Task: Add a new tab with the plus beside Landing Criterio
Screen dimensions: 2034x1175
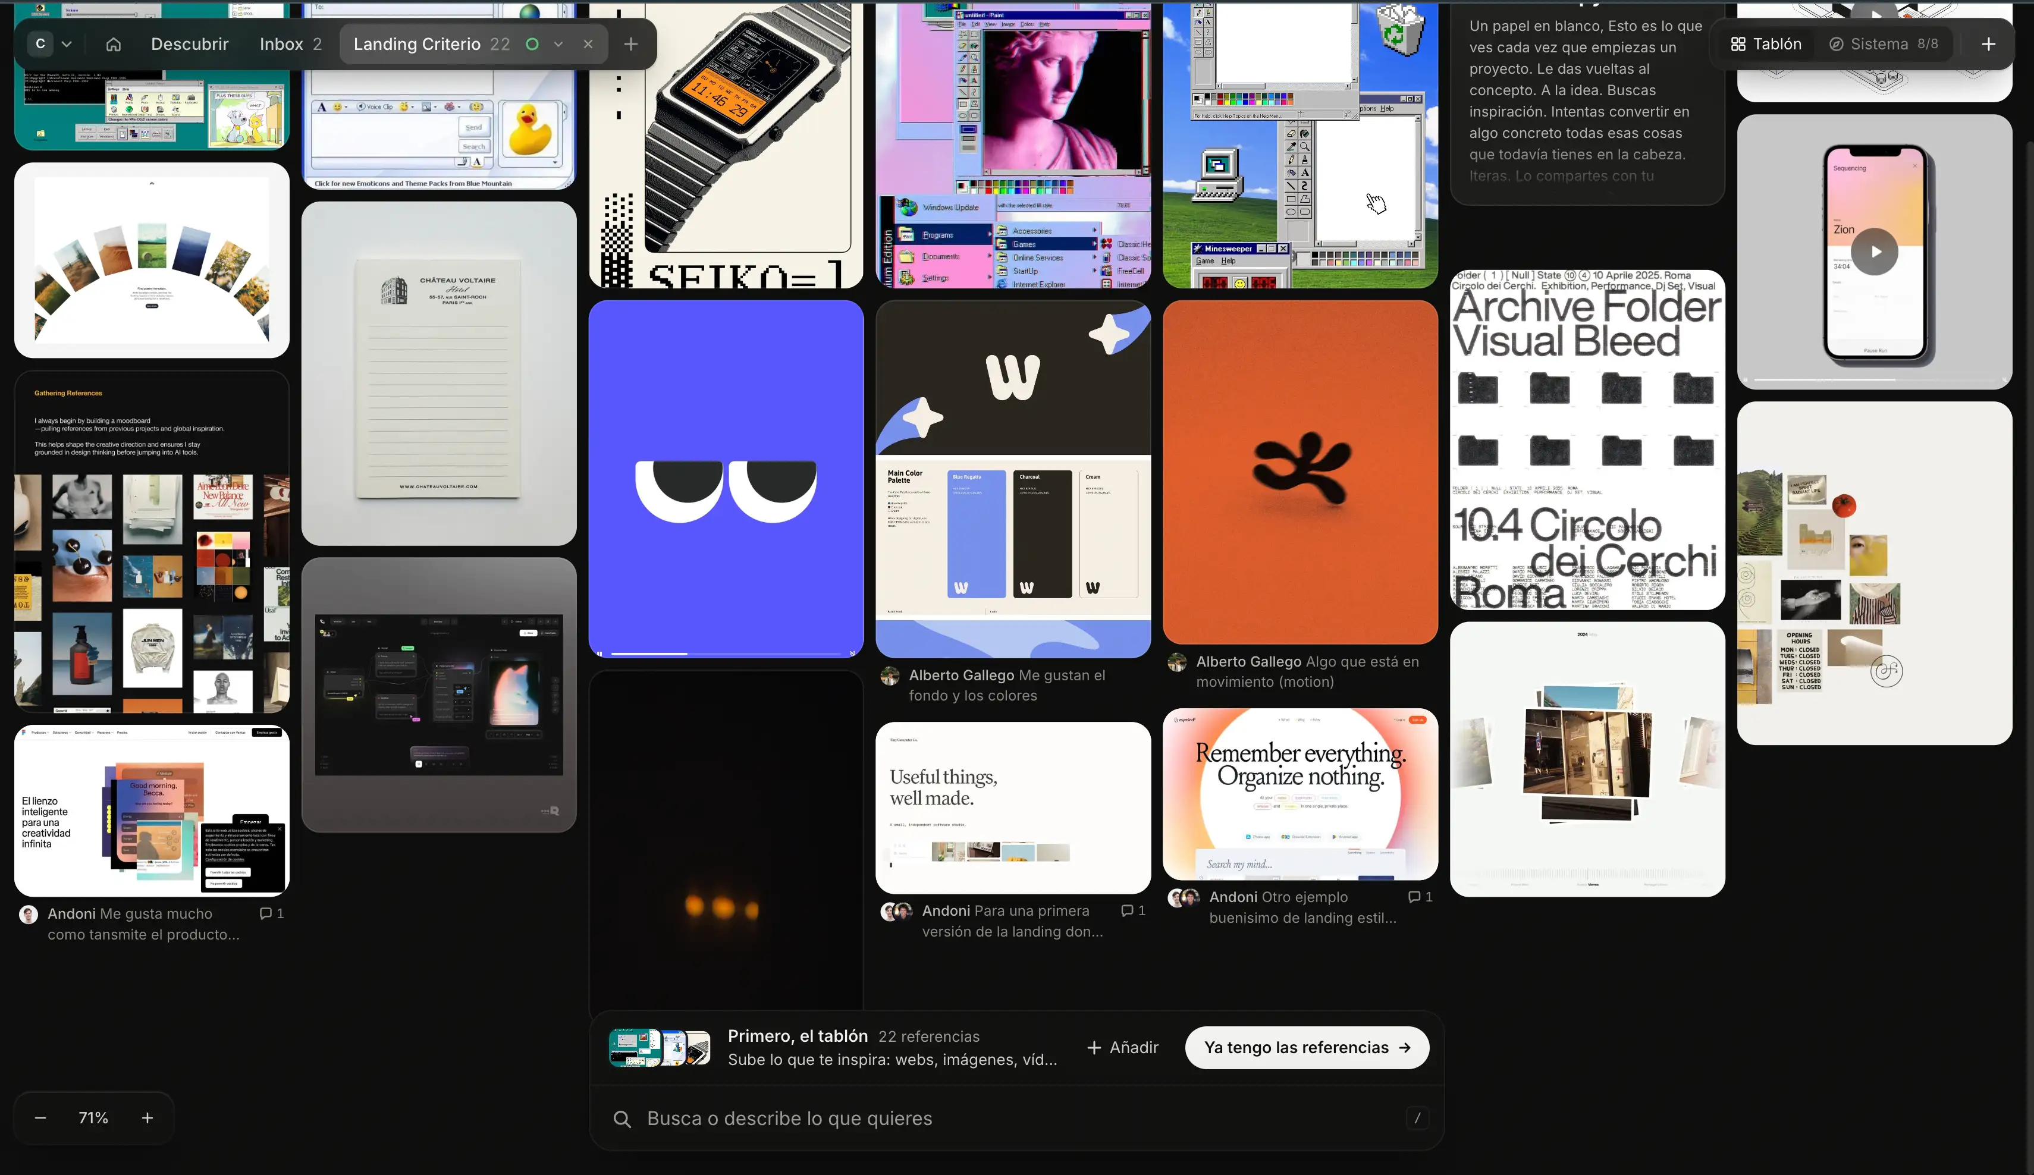Action: [631, 45]
